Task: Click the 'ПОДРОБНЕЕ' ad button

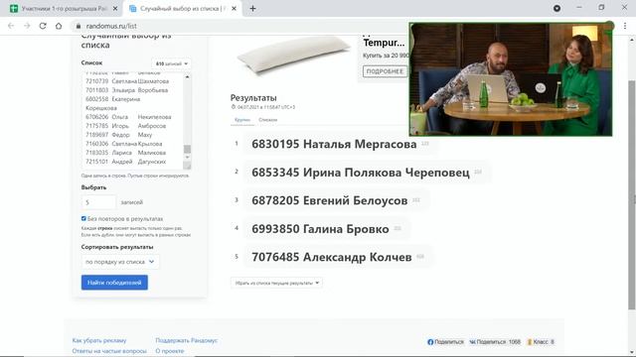Action: coord(385,71)
